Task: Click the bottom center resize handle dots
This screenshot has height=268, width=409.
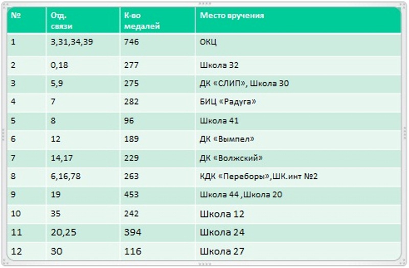Action: tap(204, 264)
